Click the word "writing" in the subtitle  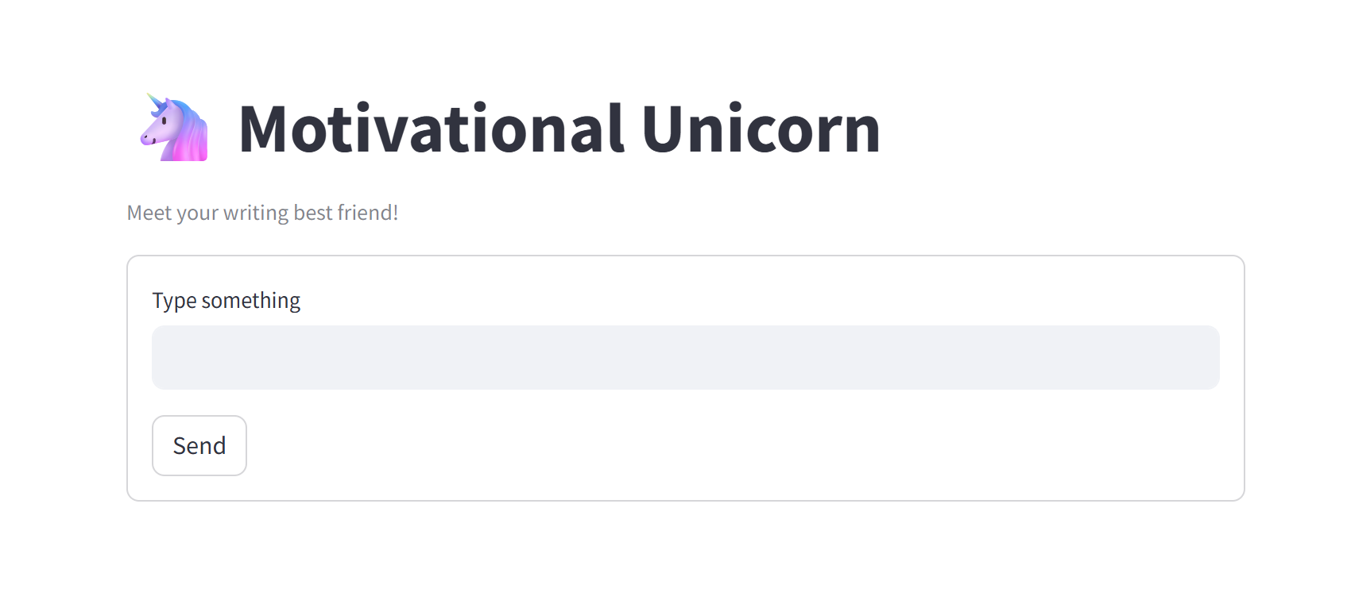[x=256, y=213]
